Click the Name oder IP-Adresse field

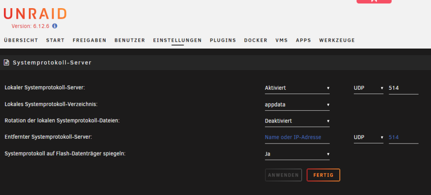coord(297,137)
